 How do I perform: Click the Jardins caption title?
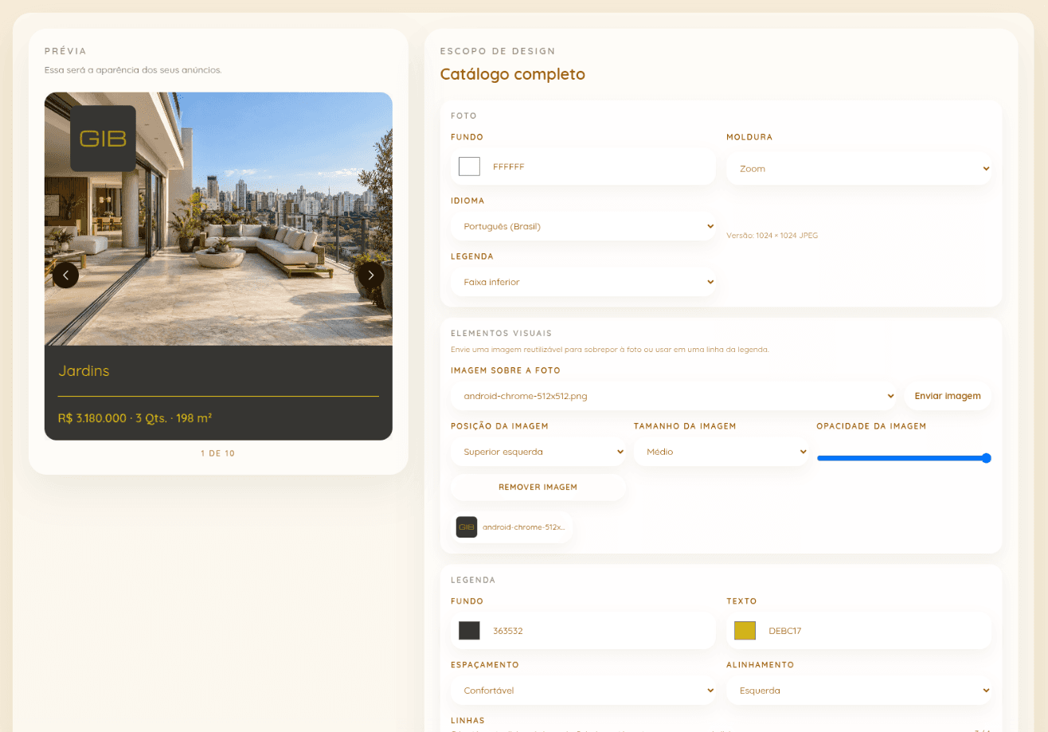pyautogui.click(x=84, y=371)
